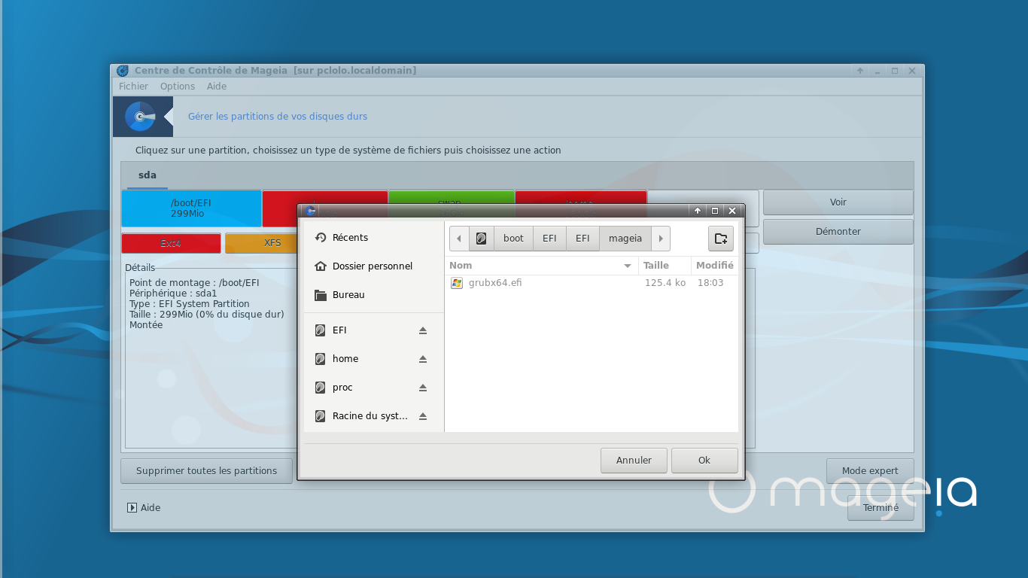Open the Fichier menu
Screen dimensions: 1028x578
coord(133,87)
